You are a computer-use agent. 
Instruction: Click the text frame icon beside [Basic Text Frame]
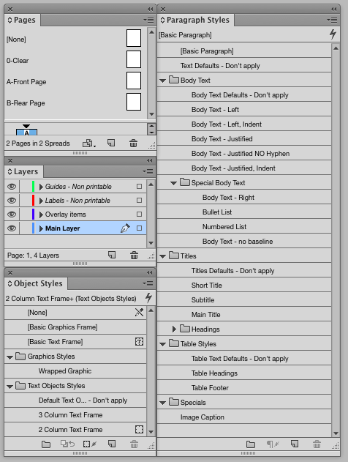pos(139,341)
